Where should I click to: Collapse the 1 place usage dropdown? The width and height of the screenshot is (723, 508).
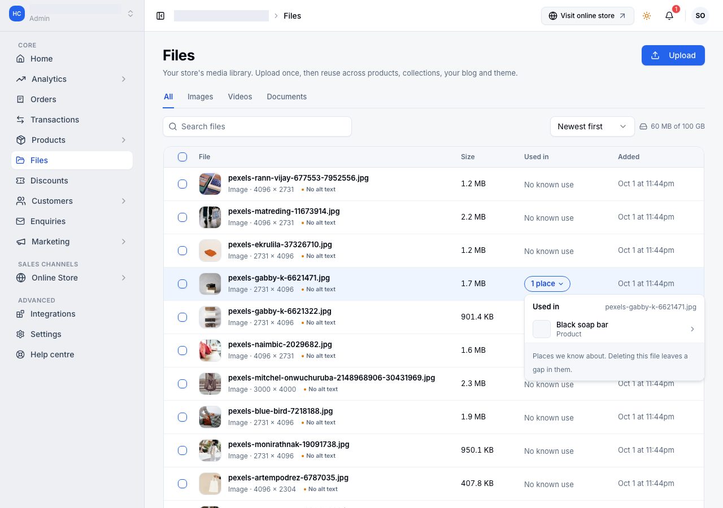547,284
